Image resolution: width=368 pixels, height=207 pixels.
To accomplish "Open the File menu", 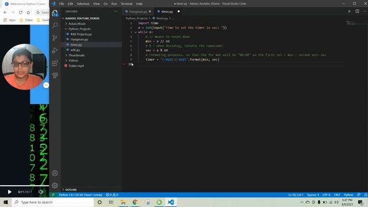I will (62, 3).
